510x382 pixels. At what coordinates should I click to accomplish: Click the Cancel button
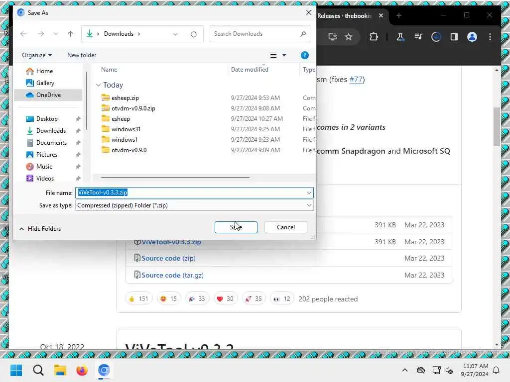click(285, 227)
